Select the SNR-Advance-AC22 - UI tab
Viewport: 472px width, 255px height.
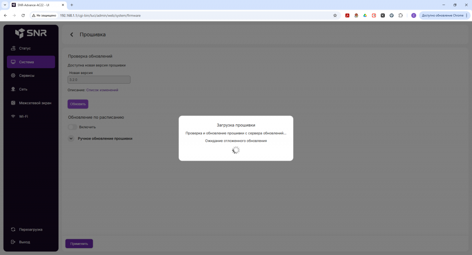coord(38,5)
